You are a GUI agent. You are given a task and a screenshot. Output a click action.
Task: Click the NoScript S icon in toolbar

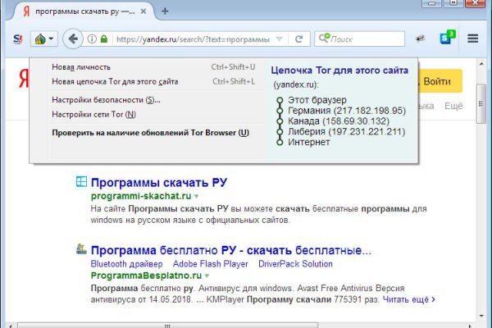[x=17, y=39]
